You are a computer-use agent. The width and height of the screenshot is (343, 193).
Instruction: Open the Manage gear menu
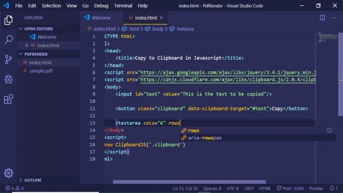9,173
